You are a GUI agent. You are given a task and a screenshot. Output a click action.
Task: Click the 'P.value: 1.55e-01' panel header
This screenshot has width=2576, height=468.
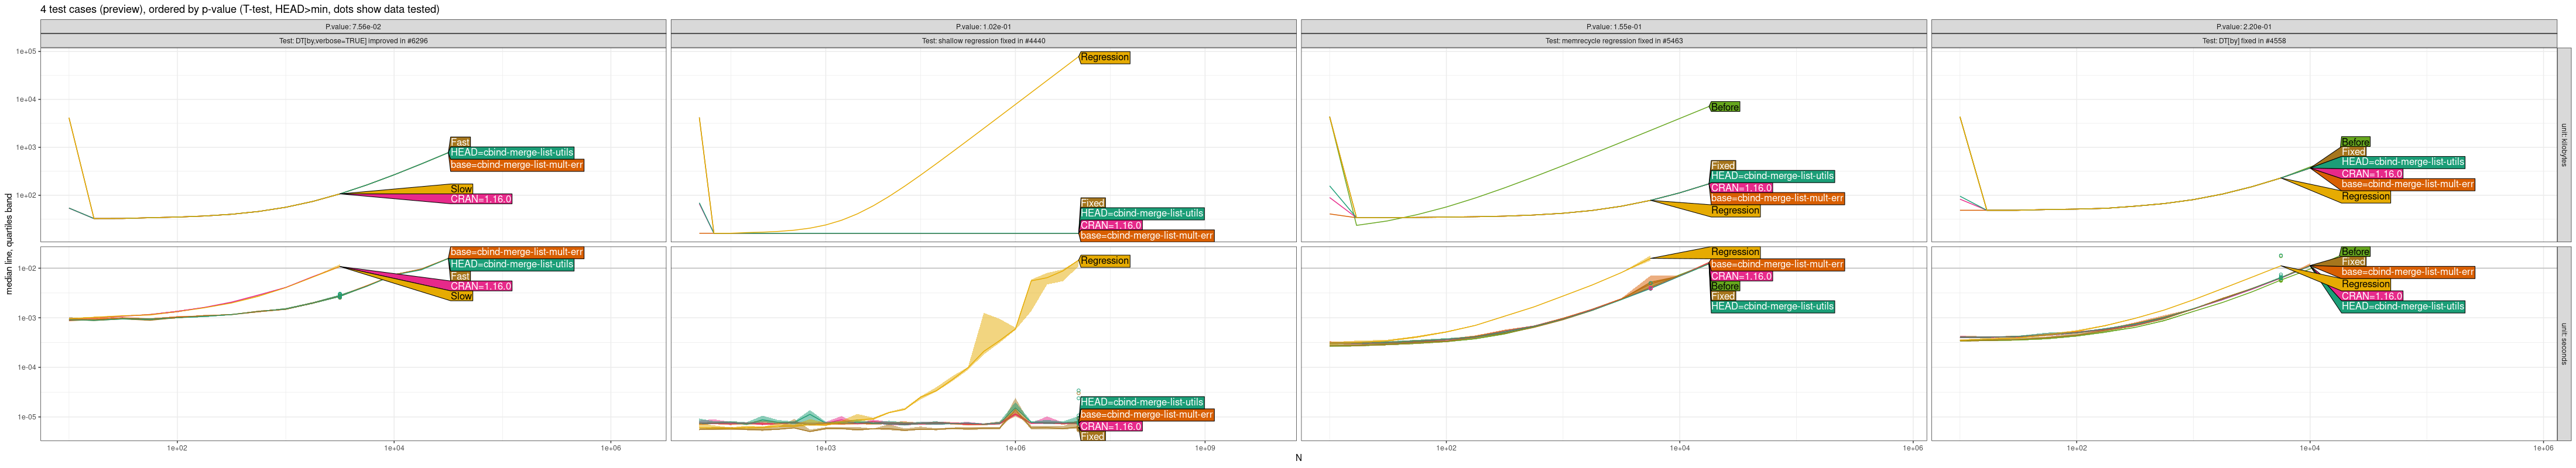(x=1613, y=27)
